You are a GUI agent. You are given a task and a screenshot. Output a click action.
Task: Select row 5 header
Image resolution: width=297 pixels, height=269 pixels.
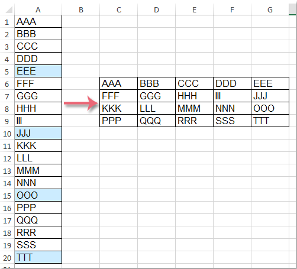click(7, 72)
